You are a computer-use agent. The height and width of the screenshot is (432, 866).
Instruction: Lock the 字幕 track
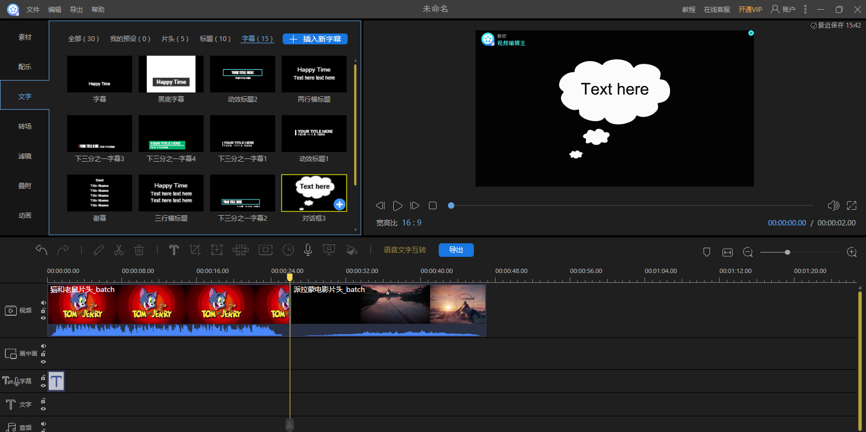tap(43, 378)
